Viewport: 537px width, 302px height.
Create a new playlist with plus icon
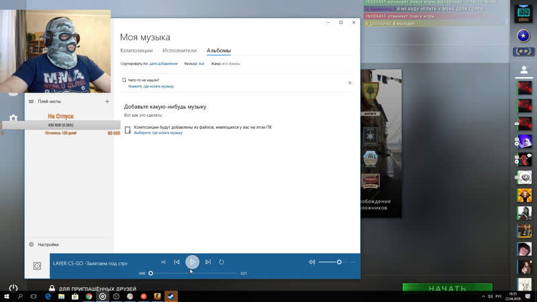point(107,101)
